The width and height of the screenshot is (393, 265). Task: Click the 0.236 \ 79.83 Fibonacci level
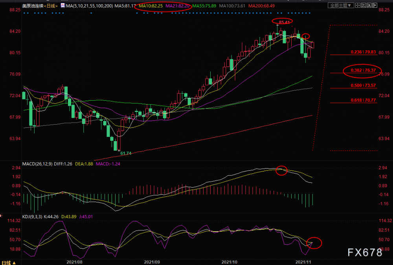click(363, 52)
